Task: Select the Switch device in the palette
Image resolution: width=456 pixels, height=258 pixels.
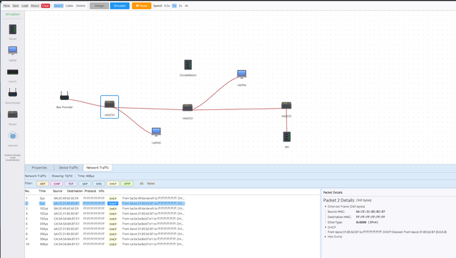Action: pyautogui.click(x=12, y=72)
